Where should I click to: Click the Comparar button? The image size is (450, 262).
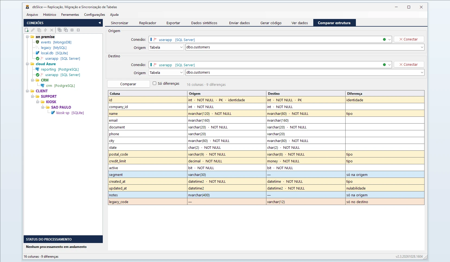128,84
